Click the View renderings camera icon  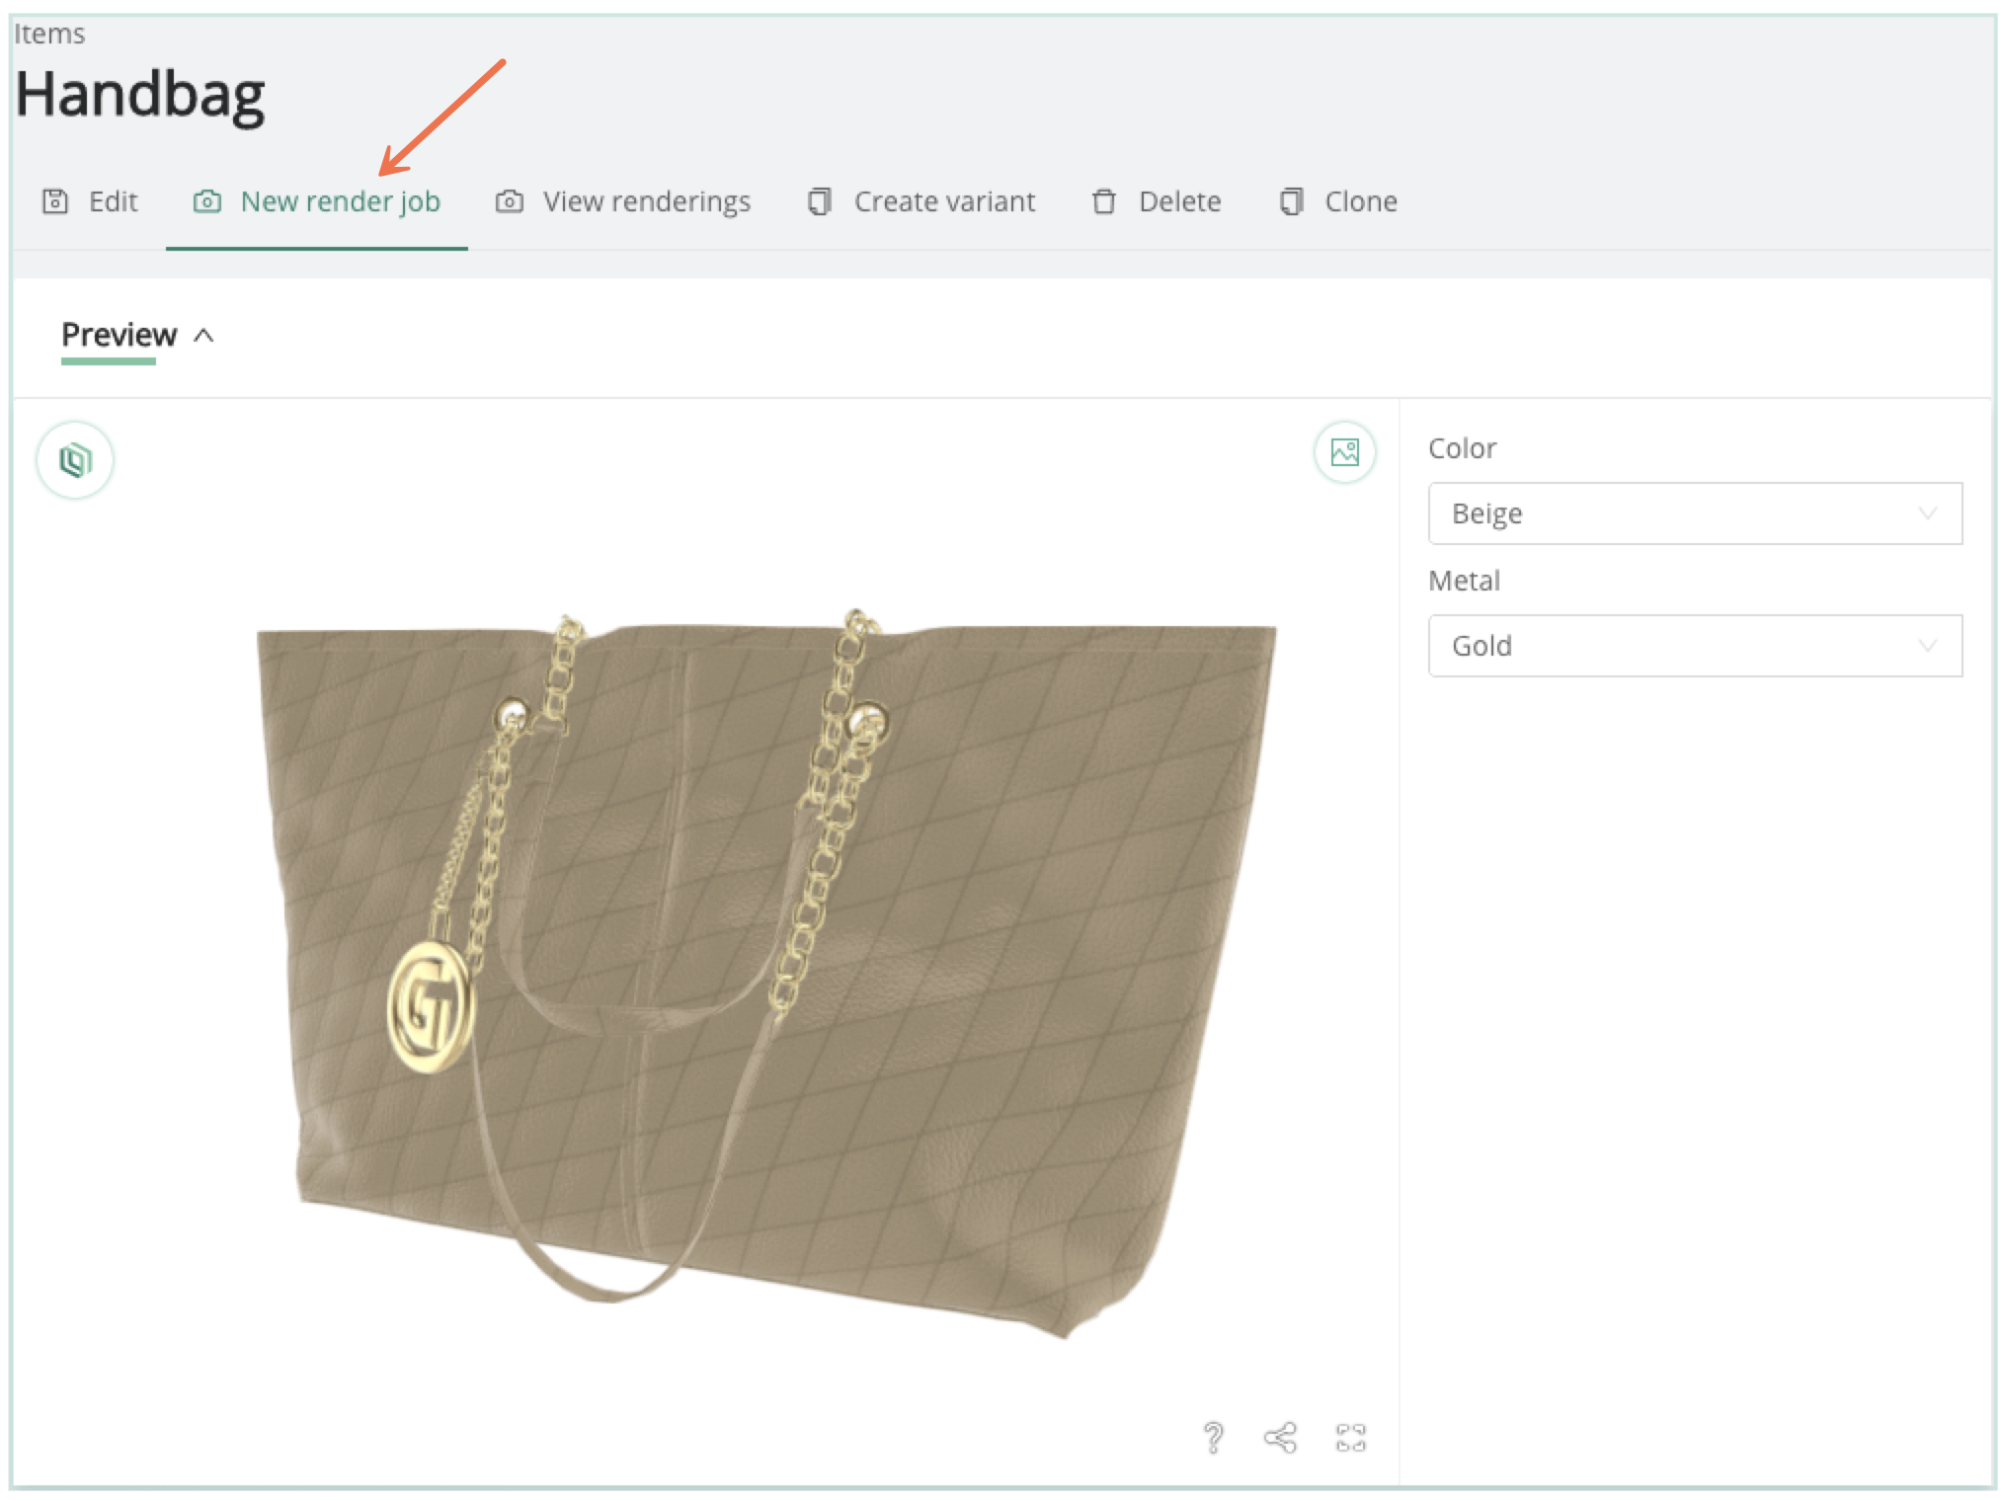(x=510, y=201)
